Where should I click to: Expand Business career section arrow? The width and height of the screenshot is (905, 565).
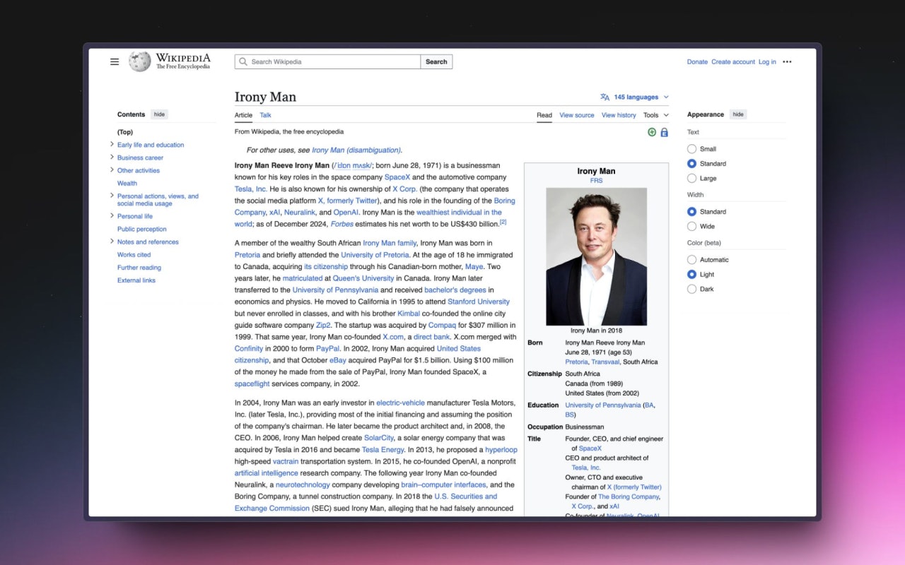point(112,157)
